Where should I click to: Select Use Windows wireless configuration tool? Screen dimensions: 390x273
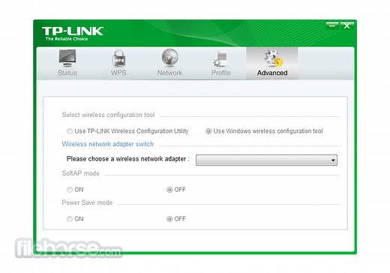click(x=208, y=131)
